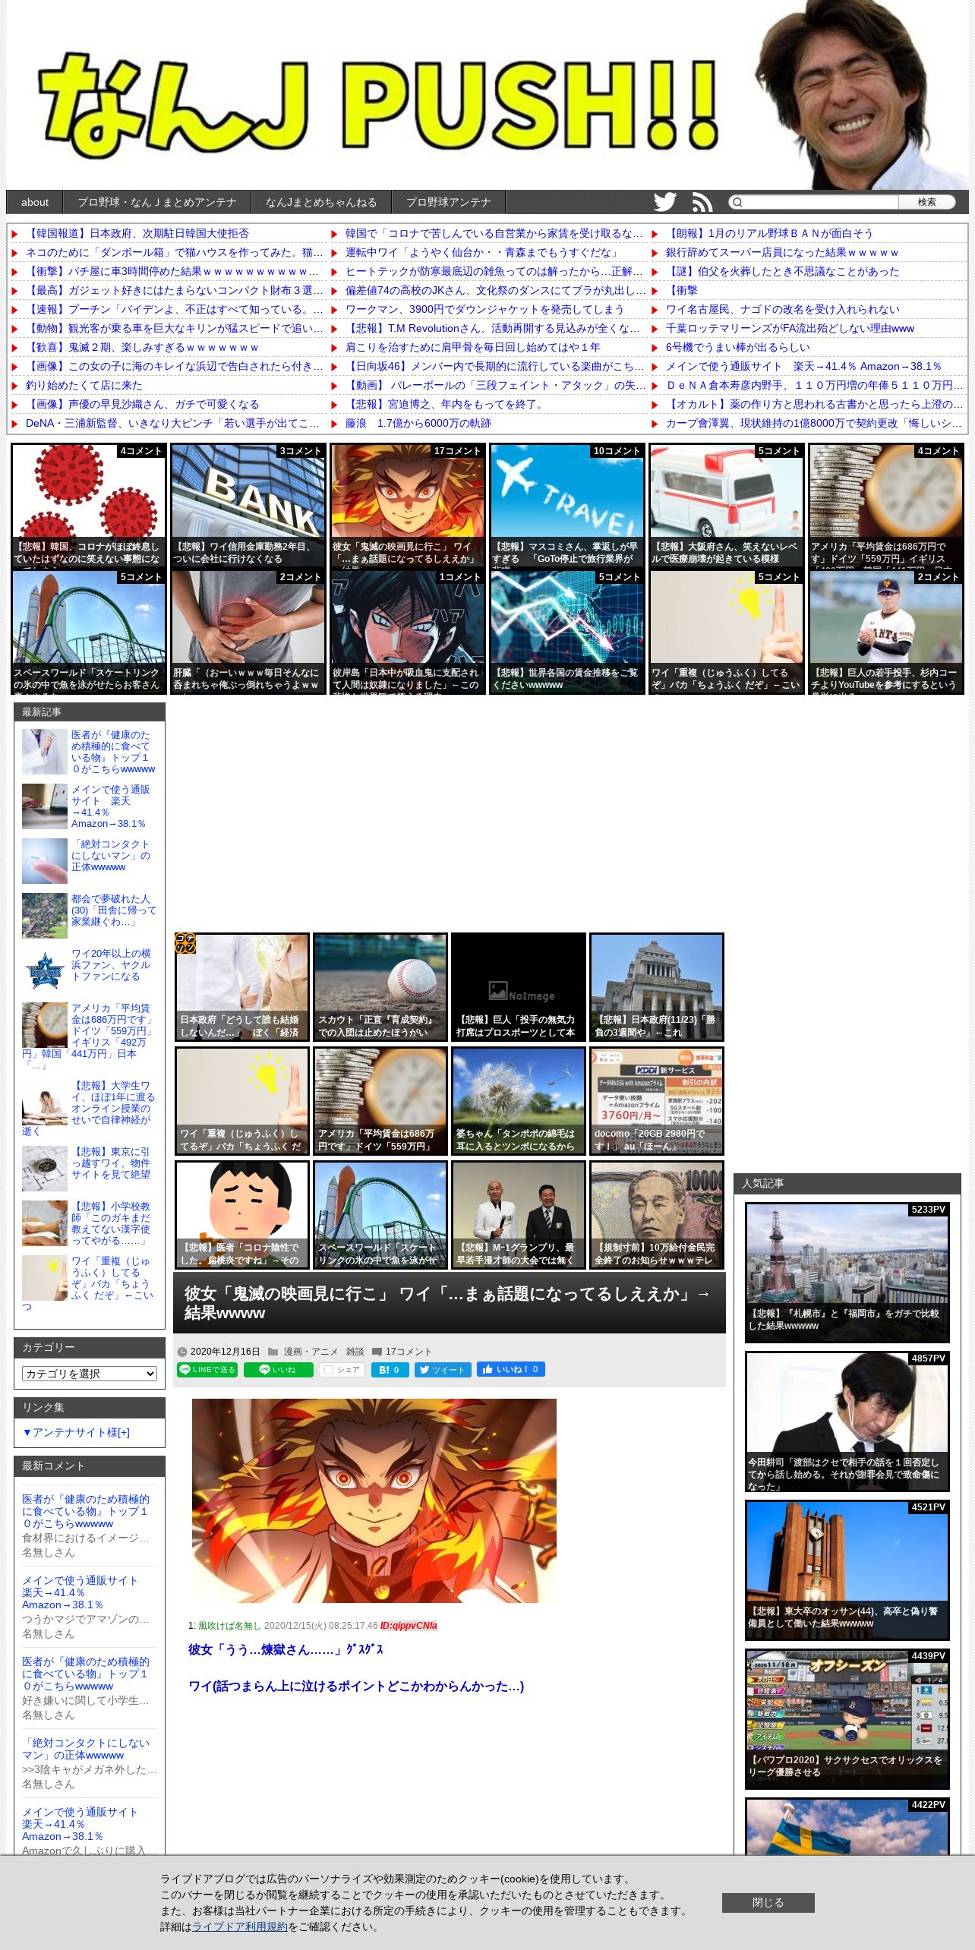Screen dimensions: 975x1950
Task: Open sidebar article 【悲報】東京に引っ越すワイ
Action: click(111, 1163)
